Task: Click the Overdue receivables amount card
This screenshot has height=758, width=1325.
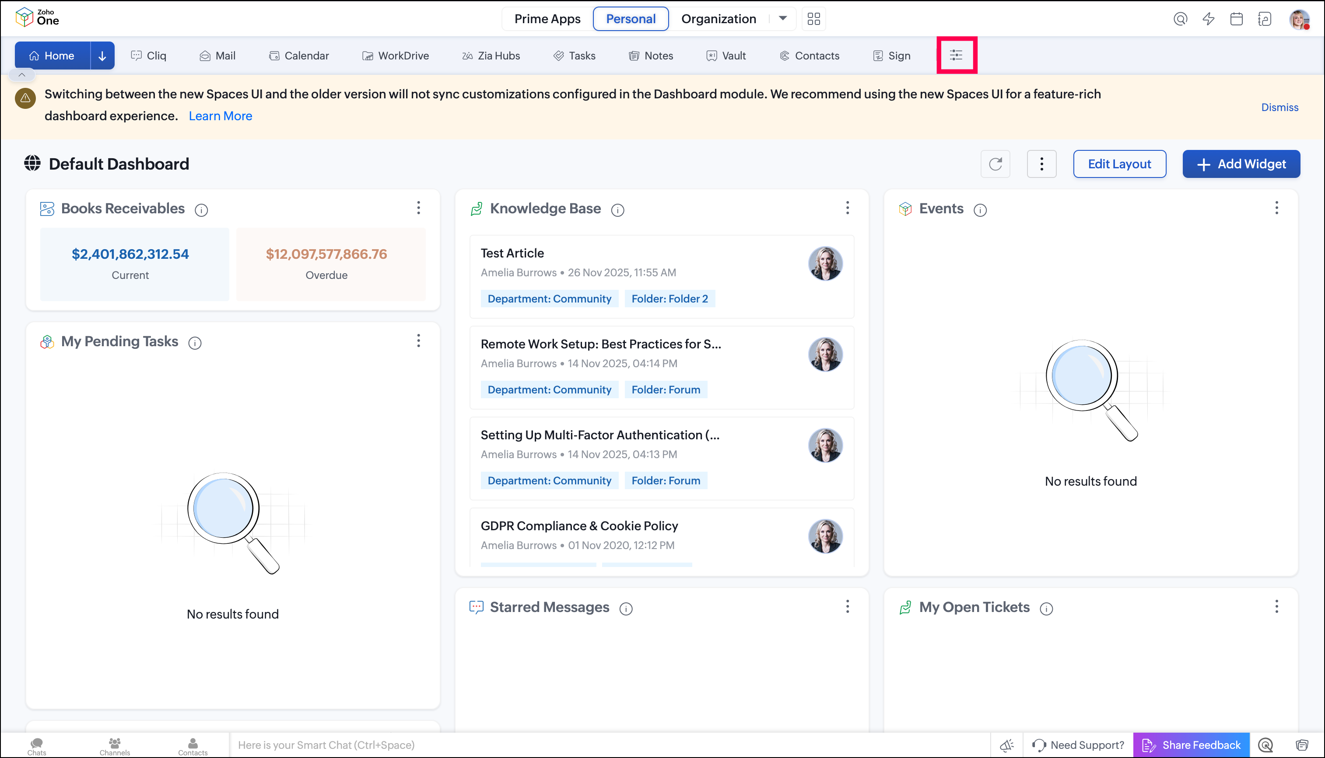Action: pyautogui.click(x=331, y=264)
